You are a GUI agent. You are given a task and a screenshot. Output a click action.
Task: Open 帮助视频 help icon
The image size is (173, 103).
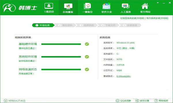click(x=156, y=101)
